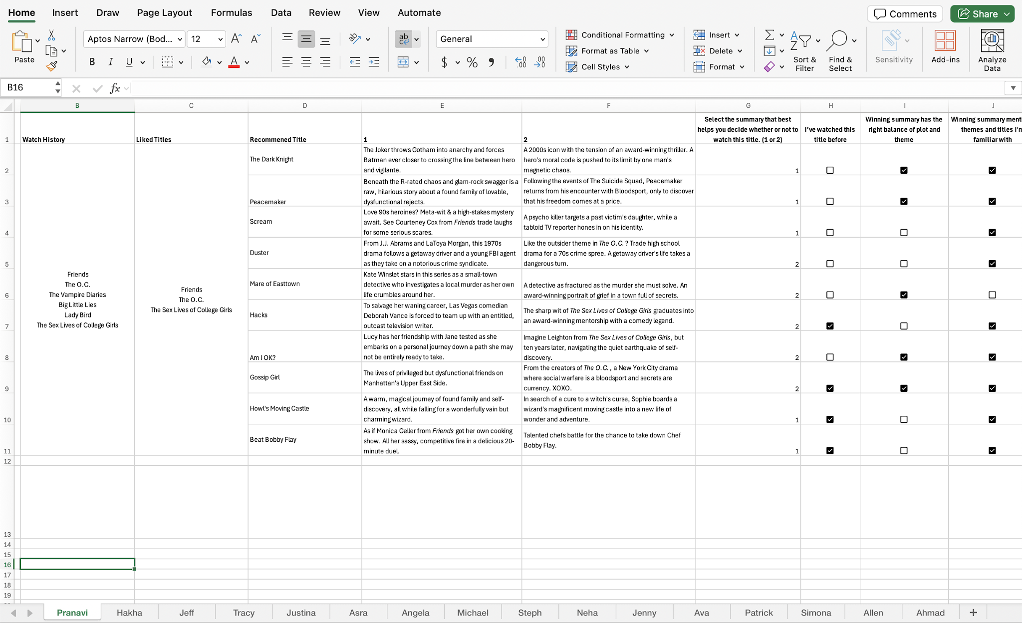This screenshot has width=1022, height=623.
Task: Click the Top Align icon
Action: (287, 39)
